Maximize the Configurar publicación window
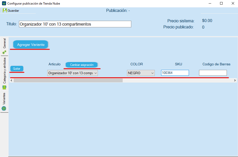 click(221, 3)
